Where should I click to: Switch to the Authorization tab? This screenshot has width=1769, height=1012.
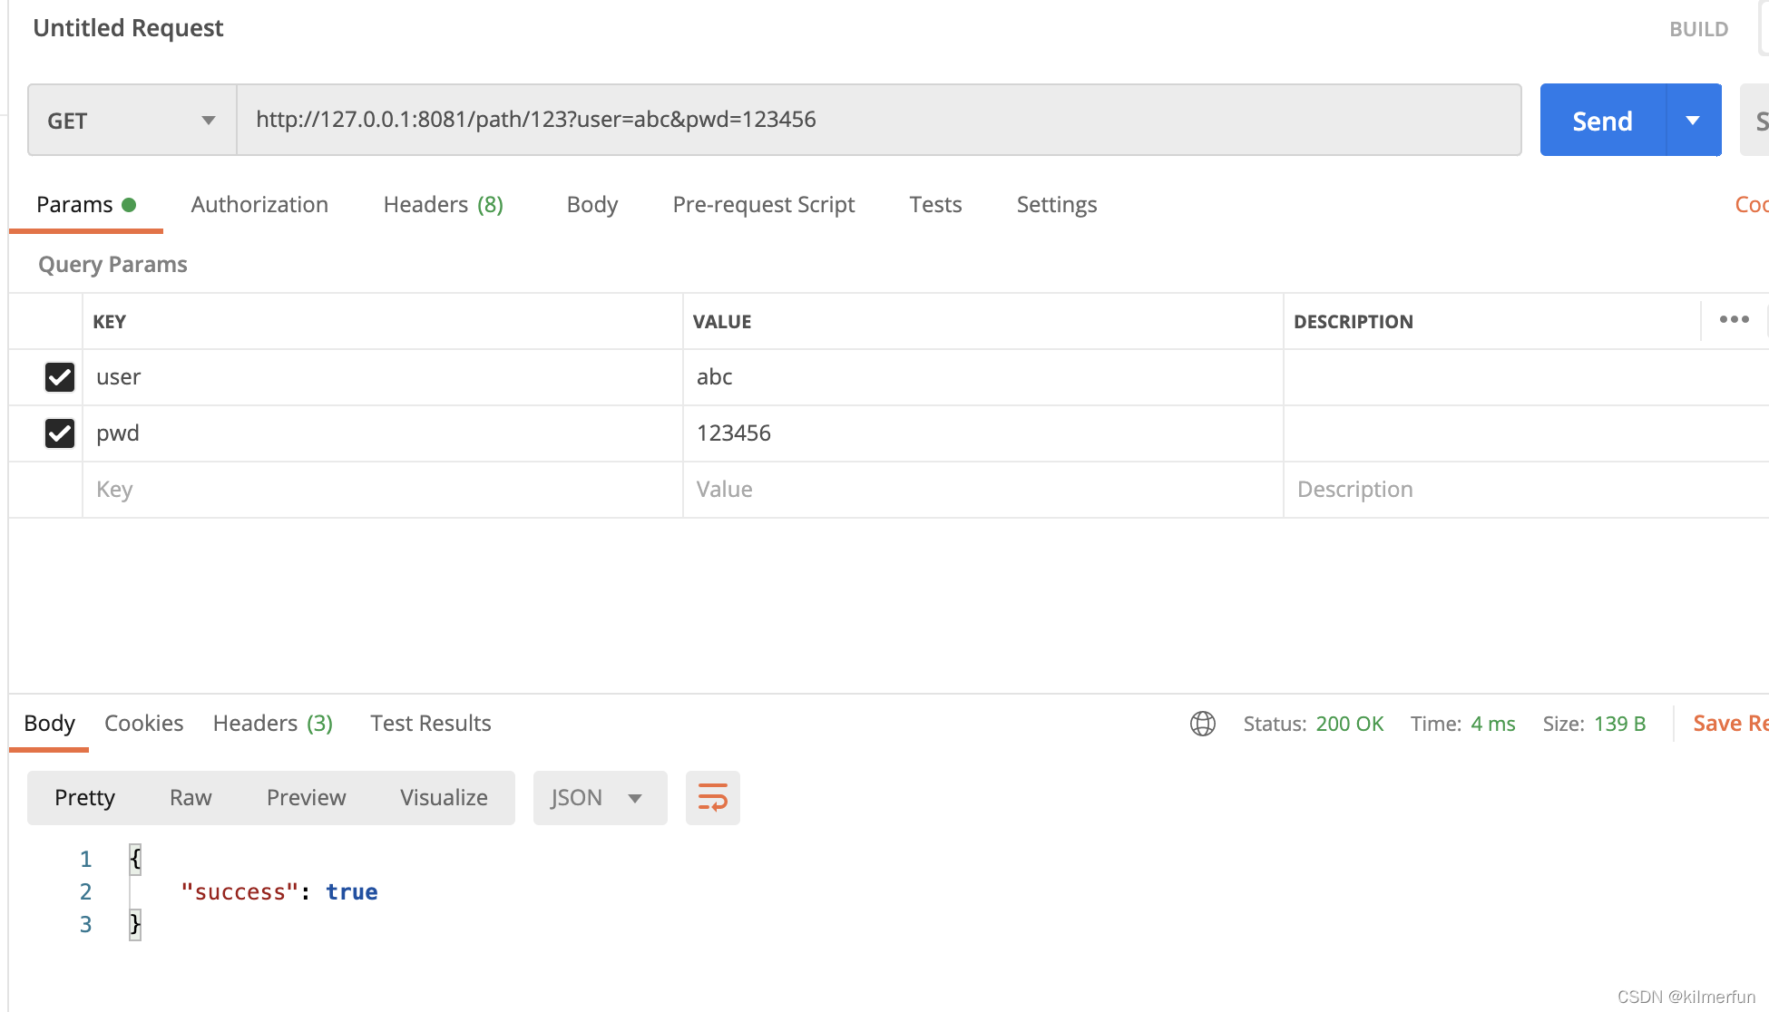pos(259,205)
